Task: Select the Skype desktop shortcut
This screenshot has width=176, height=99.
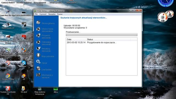Action: click(24, 64)
